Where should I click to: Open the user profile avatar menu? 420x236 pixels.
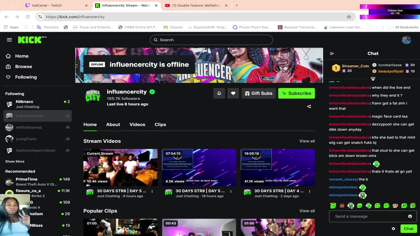point(406,40)
